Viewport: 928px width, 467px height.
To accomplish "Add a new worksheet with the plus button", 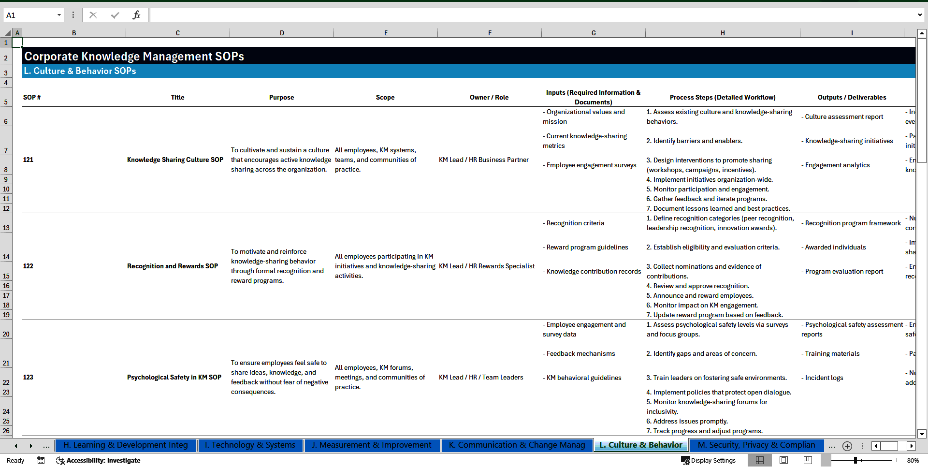I will coord(847,446).
